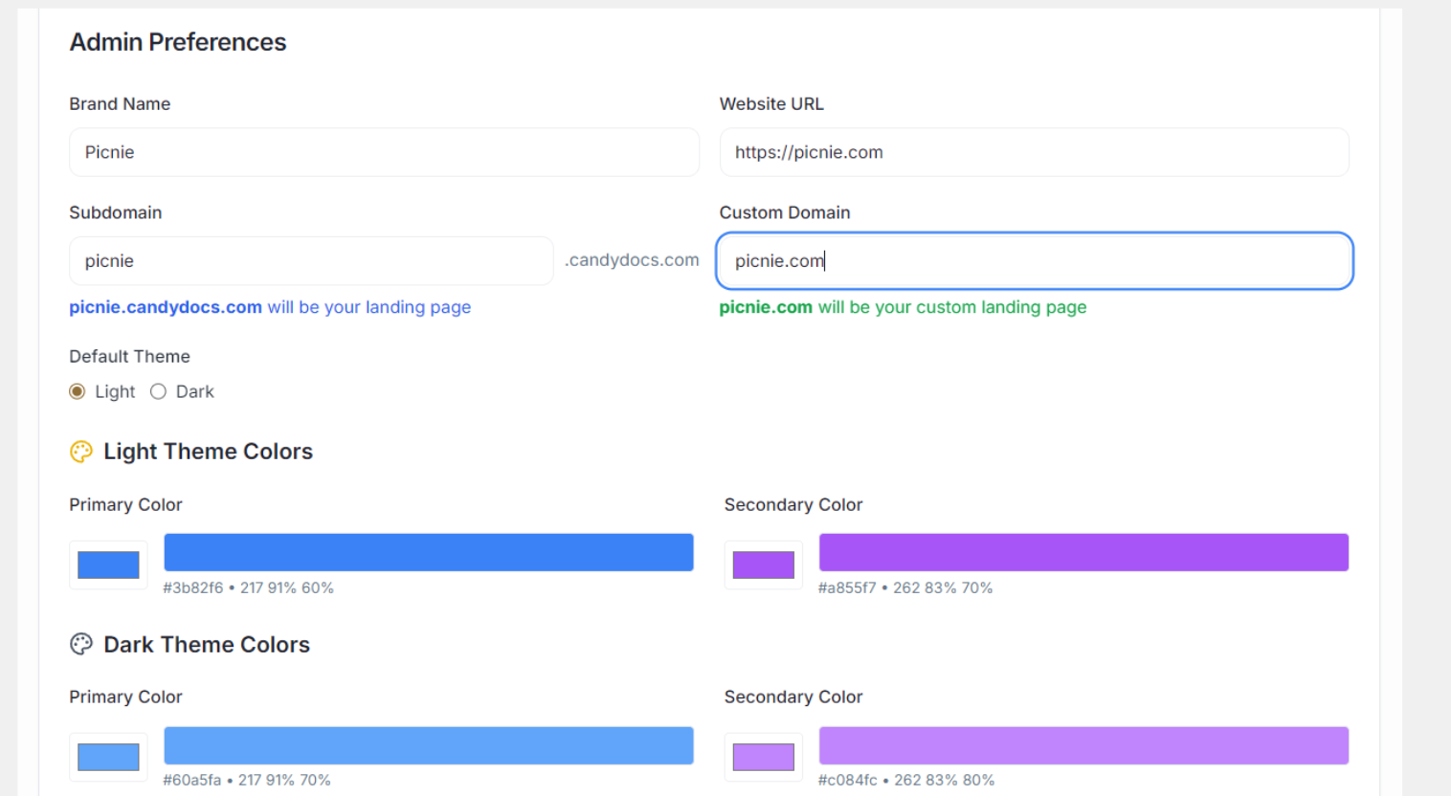Click the palette icon beside Light Theme Colors
Screen dimensions: 1451x796
[x=80, y=451]
